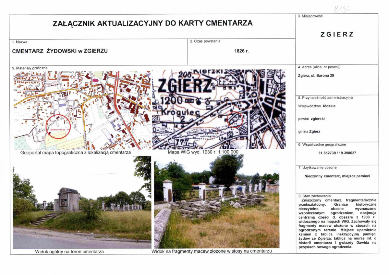Open the general cemetery view photo
The width and height of the screenshot is (389, 275).
point(82,202)
